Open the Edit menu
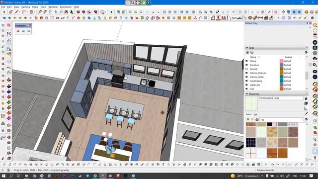 9,7
